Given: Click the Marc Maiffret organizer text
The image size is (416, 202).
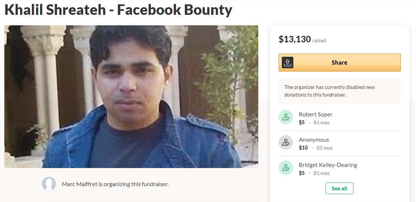Looking at the screenshot, I should click(115, 184).
